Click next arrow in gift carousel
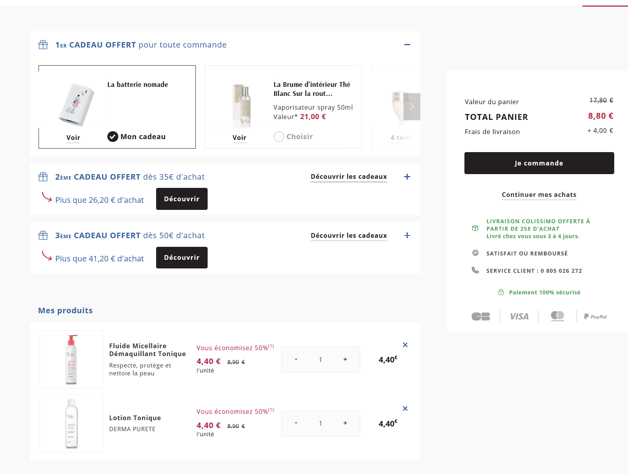This screenshot has width=628, height=474. pos(412,107)
